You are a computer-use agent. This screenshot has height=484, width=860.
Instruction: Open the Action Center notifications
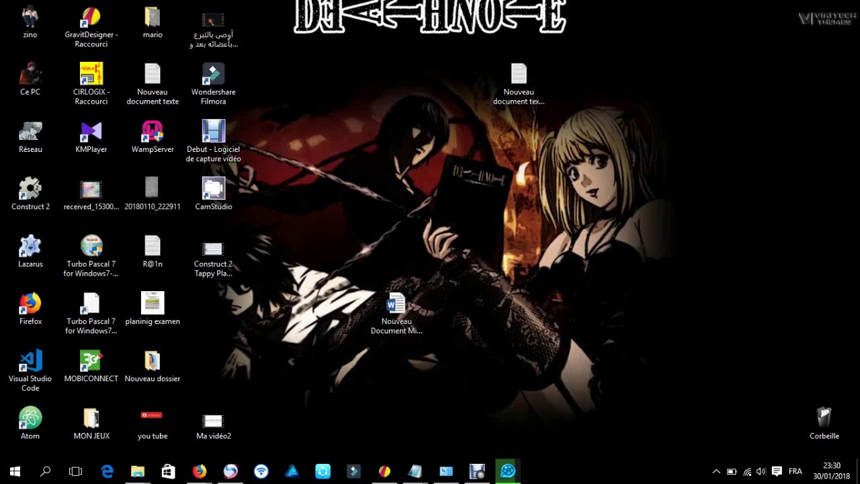click(777, 471)
